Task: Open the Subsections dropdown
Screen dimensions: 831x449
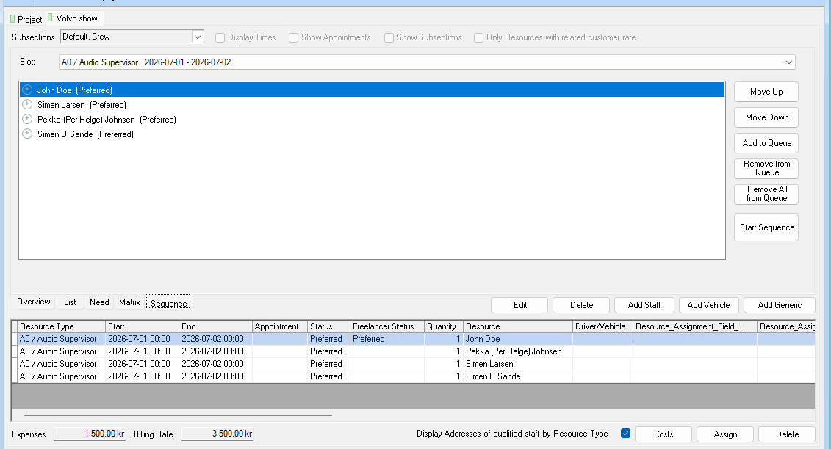Action: (198, 37)
